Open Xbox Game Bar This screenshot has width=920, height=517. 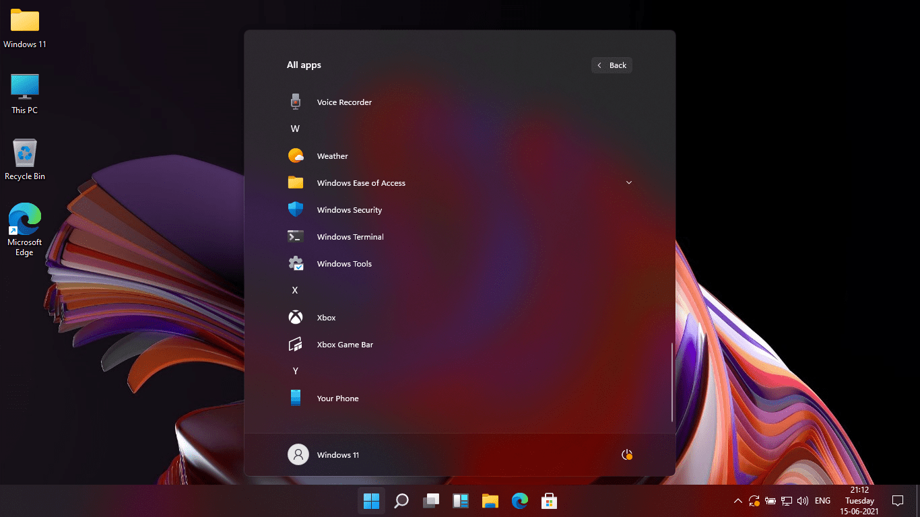click(x=343, y=344)
